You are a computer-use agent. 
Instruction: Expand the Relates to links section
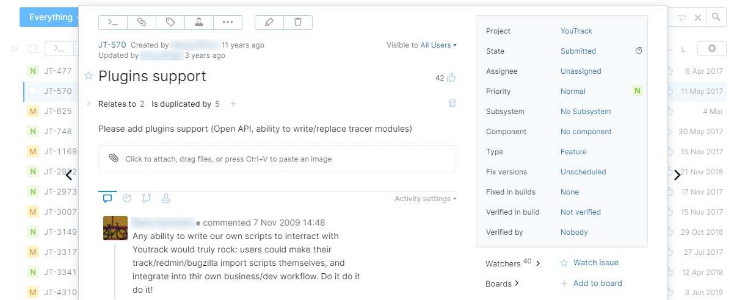click(x=89, y=104)
